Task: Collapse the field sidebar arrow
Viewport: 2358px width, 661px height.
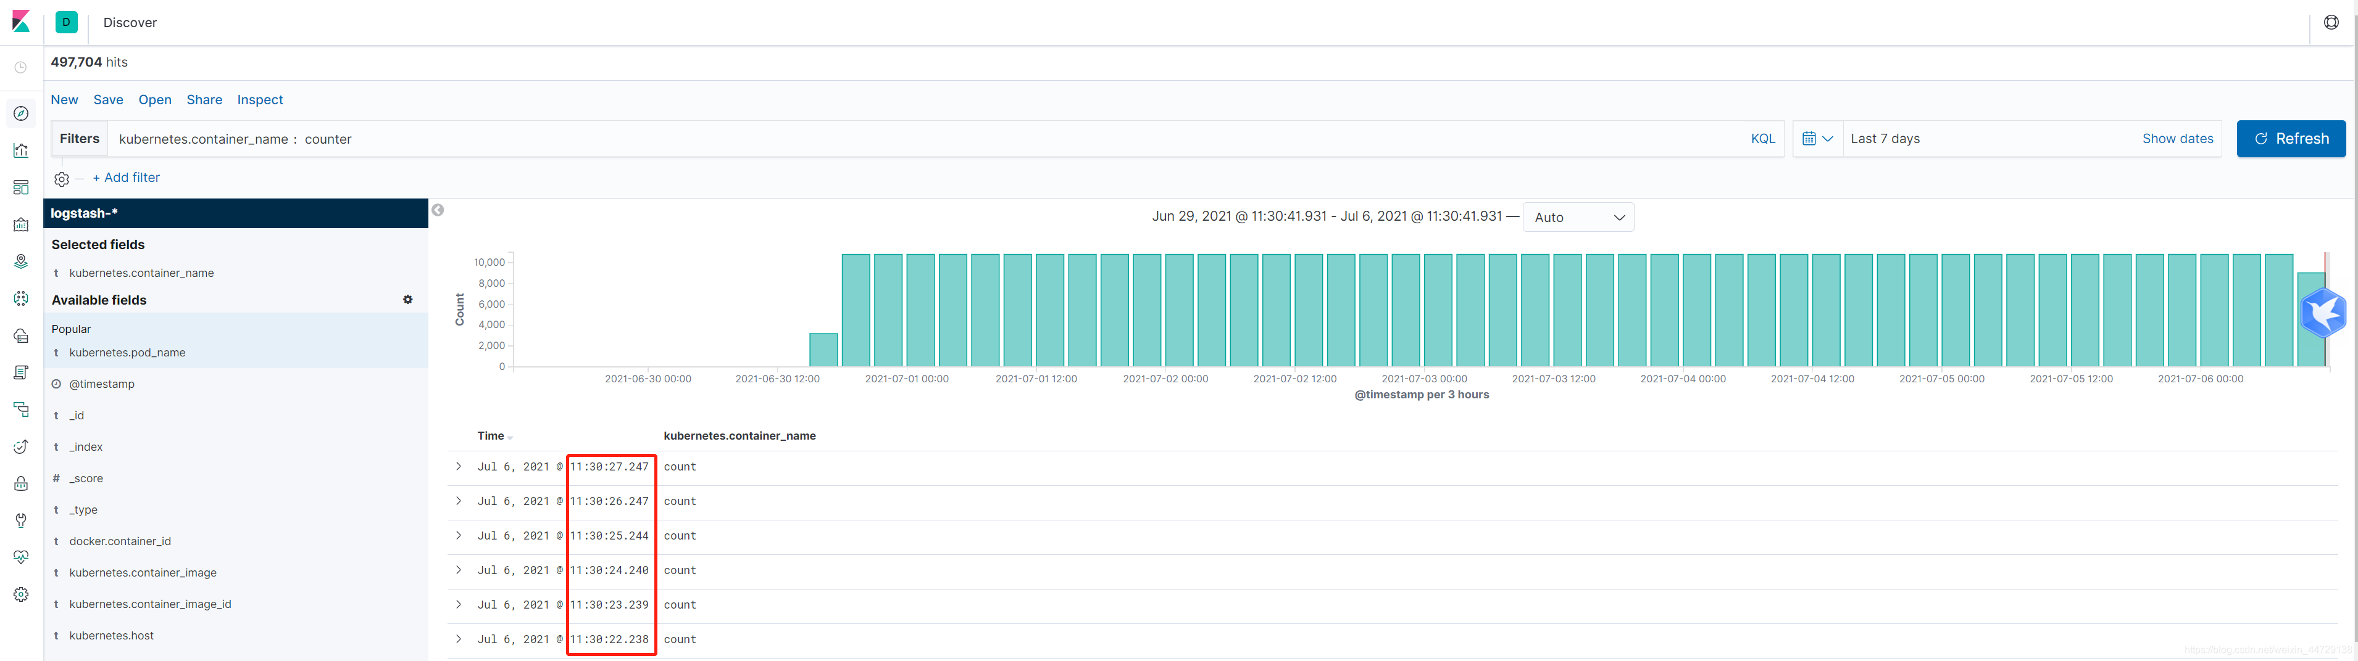Action: coord(438,210)
